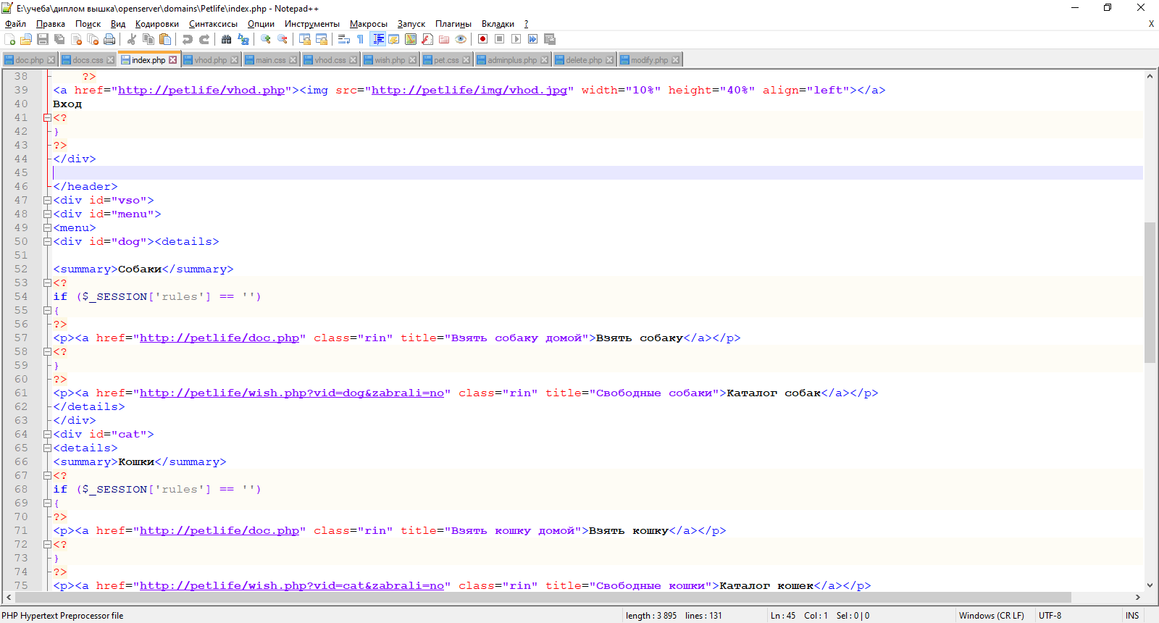Save the current recorded macro icon
Image resolution: width=1159 pixels, height=623 pixels.
[x=550, y=39]
